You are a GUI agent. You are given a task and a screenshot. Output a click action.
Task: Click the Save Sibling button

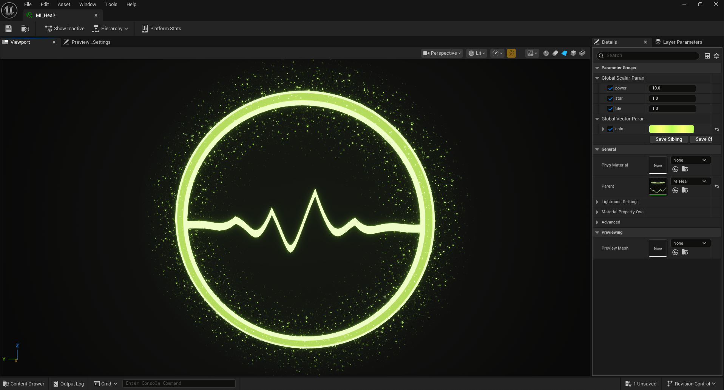click(x=668, y=139)
